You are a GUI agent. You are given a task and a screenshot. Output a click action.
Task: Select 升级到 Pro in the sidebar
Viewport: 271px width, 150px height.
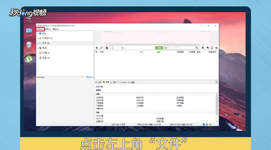click(x=47, y=38)
